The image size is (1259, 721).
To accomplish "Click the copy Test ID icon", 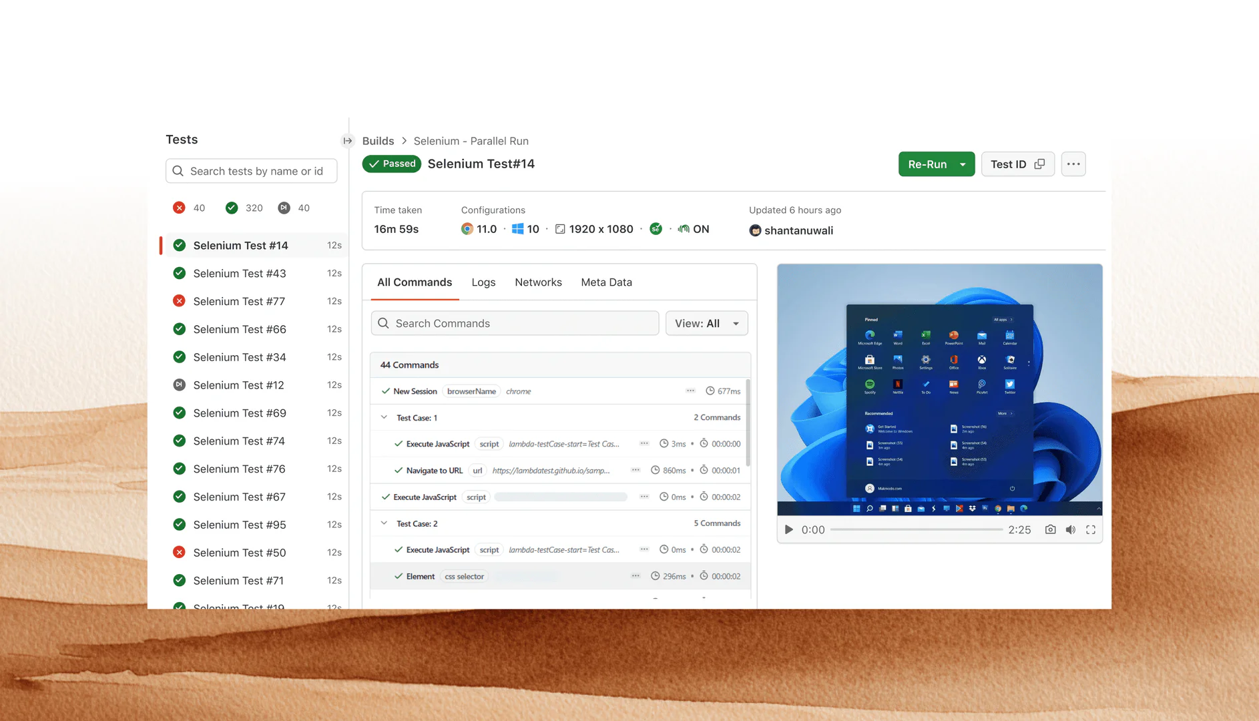I will click(1039, 164).
